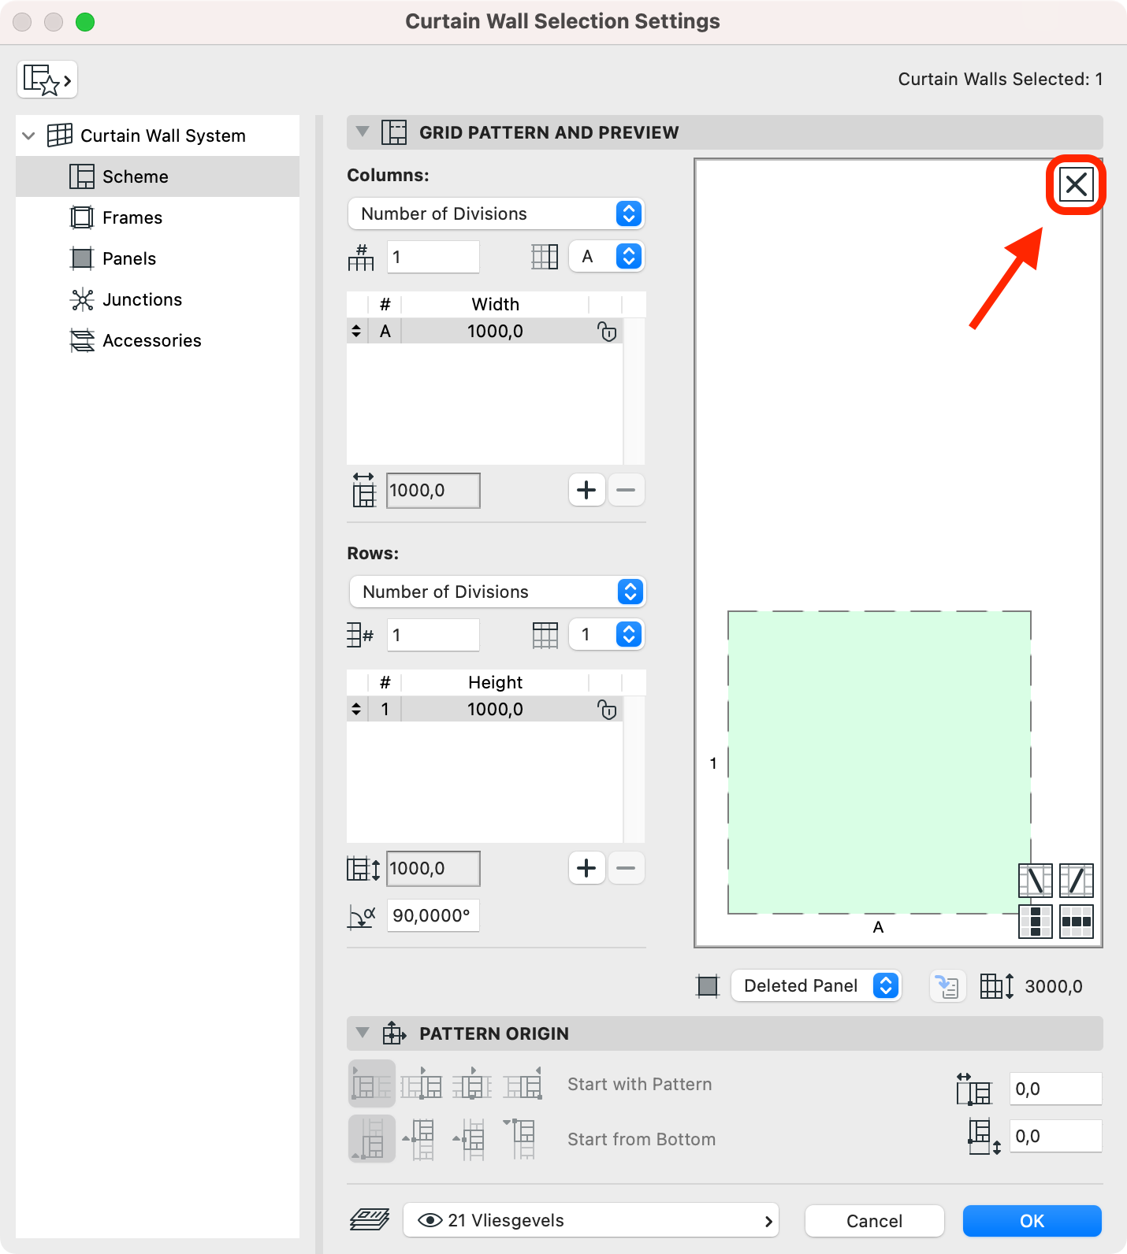
Task: Toggle lock on row 1 height
Action: pyautogui.click(x=607, y=709)
